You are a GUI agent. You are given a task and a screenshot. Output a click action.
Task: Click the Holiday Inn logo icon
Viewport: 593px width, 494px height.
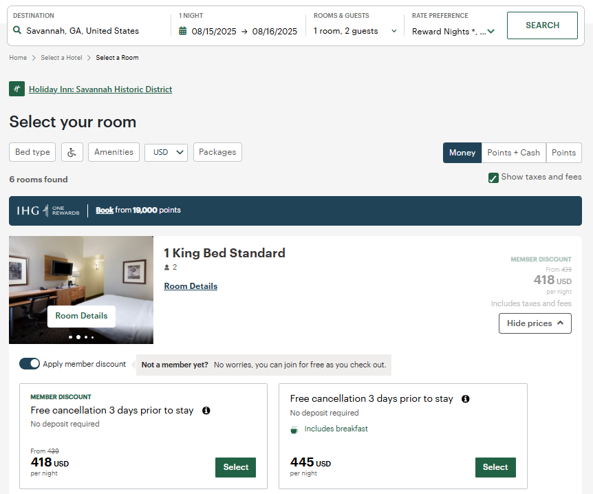17,89
